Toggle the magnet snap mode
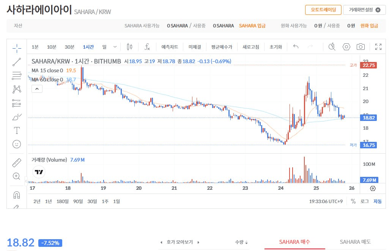The width and height of the screenshot is (392, 251). (17, 195)
